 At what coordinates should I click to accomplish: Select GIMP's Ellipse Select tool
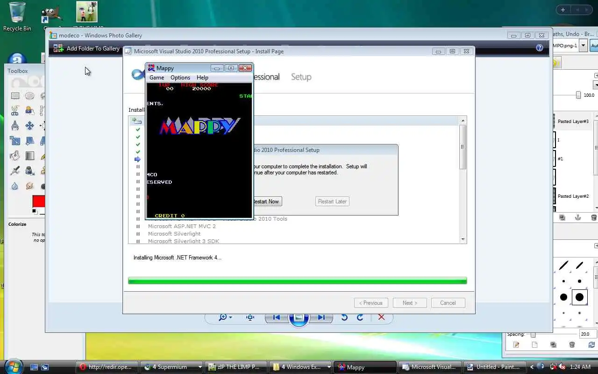coord(29,96)
